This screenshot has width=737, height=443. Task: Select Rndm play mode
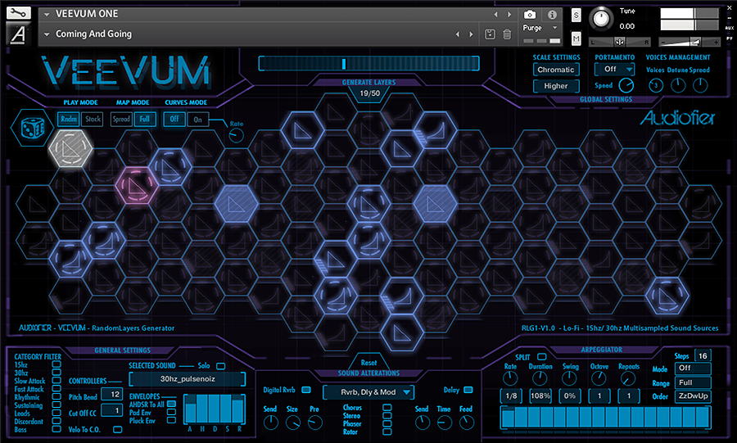[69, 120]
